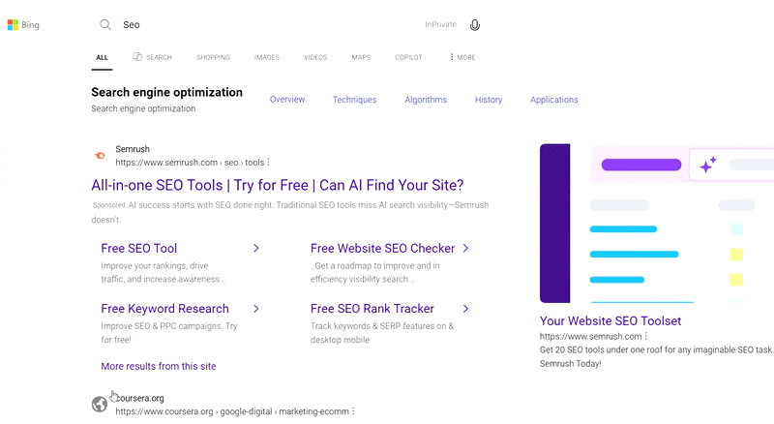The width and height of the screenshot is (774, 424).
Task: Open the Free SEO Tool sitelink
Action: tap(138, 248)
